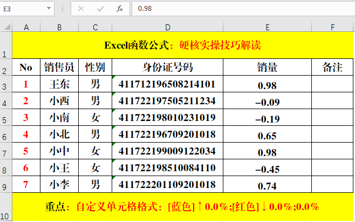Click the 销量 header cell

(x=268, y=68)
